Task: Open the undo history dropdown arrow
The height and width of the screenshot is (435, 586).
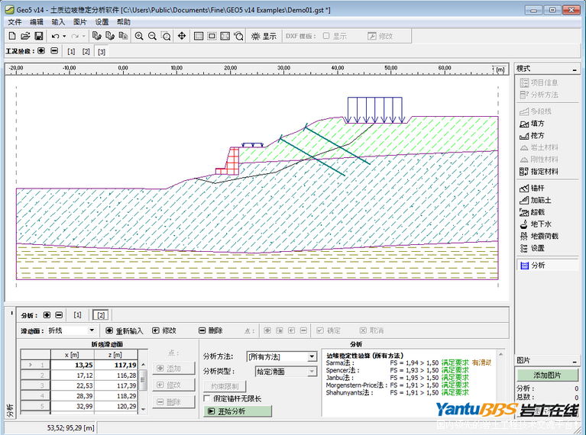Action: click(x=64, y=36)
